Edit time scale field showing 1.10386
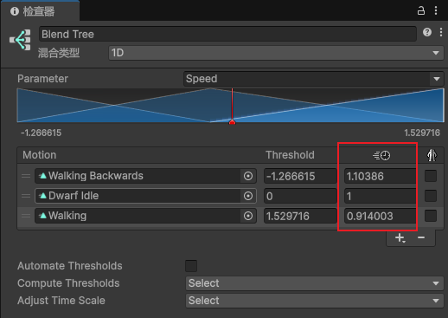This screenshot has height=318, width=448. coord(380,176)
